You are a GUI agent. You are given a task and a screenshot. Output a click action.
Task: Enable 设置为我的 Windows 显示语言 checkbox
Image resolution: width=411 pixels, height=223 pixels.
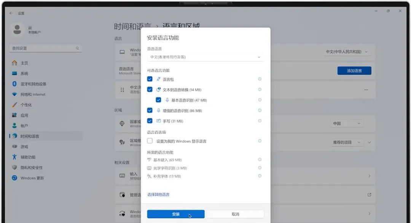click(x=150, y=141)
